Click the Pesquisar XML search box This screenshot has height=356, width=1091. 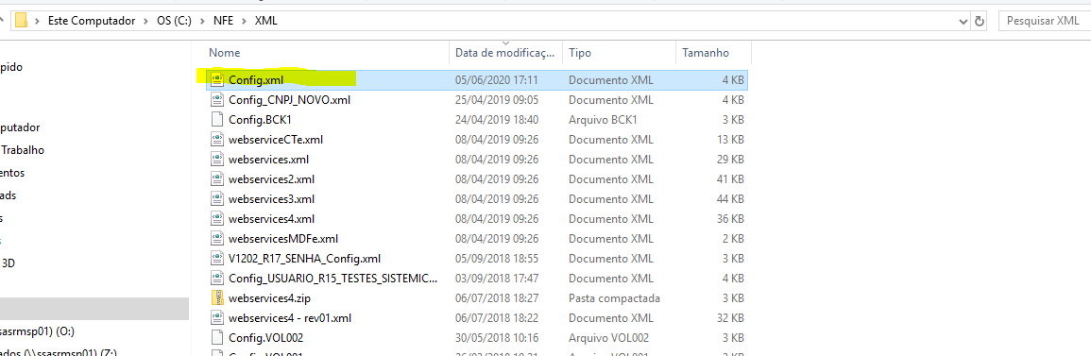click(1044, 21)
